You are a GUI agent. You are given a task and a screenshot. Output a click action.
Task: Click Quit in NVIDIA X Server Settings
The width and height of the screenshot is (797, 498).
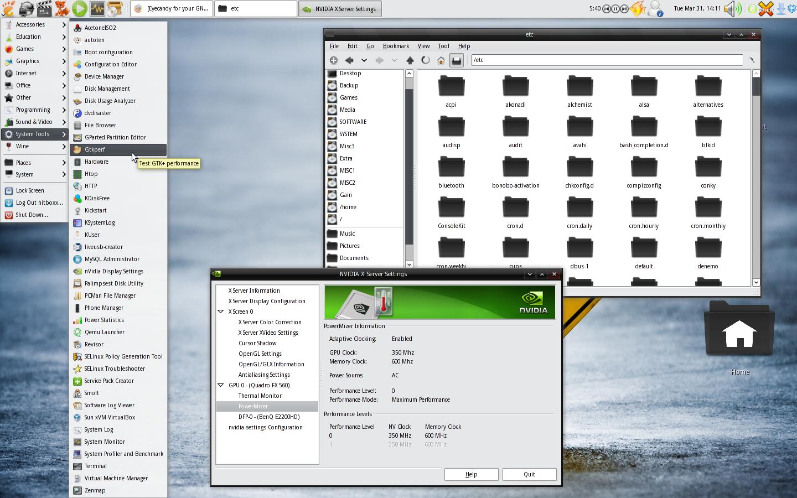[529, 474]
